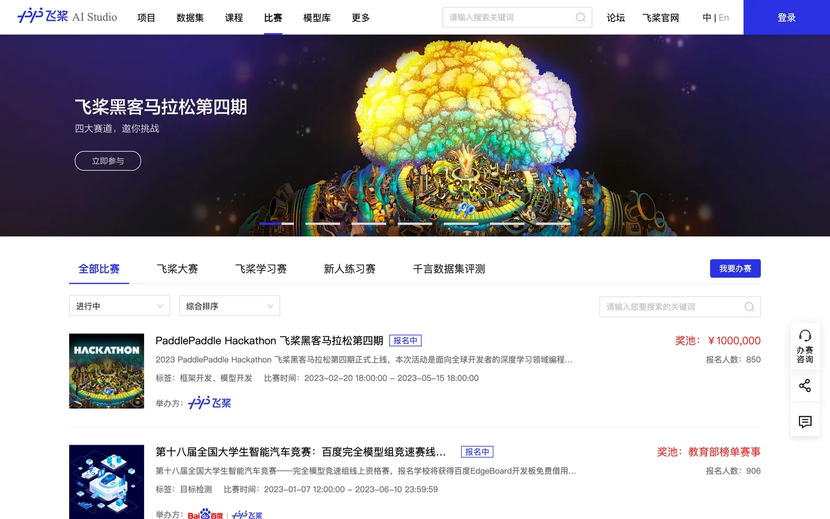Switch to the 飞桨大赛 tab
830x519 pixels.
[178, 269]
